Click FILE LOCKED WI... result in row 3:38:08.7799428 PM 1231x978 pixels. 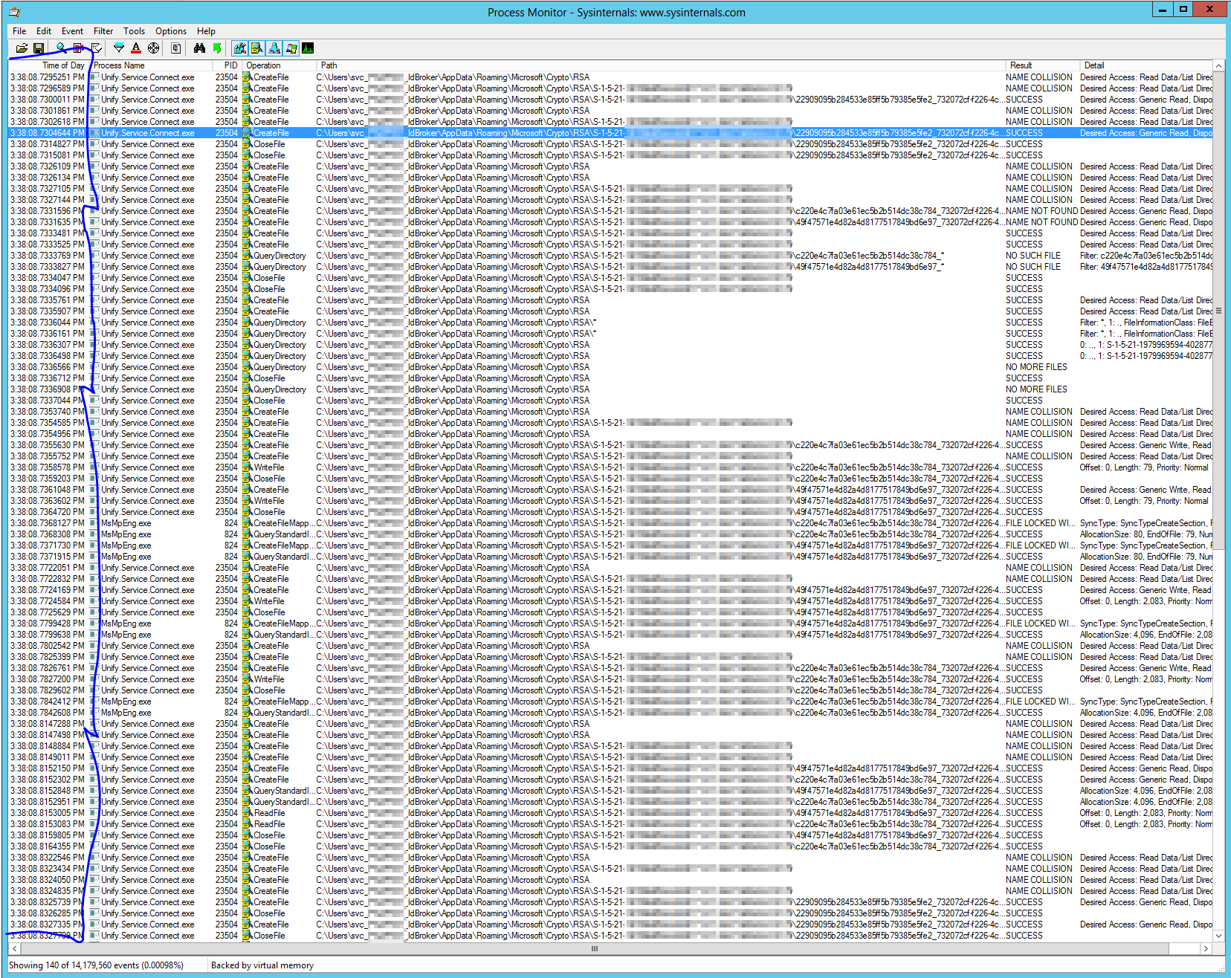click(x=1041, y=624)
